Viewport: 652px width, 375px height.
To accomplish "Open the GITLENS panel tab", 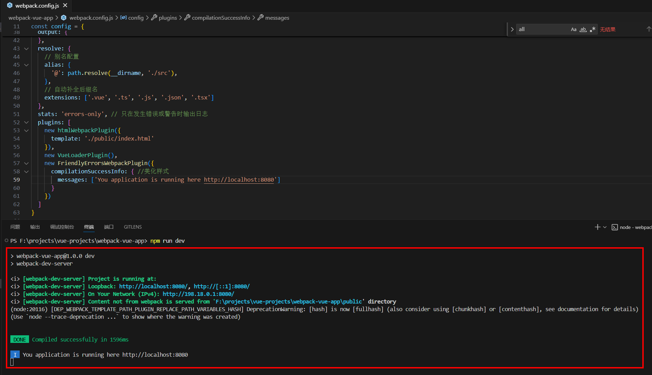I will (133, 227).
